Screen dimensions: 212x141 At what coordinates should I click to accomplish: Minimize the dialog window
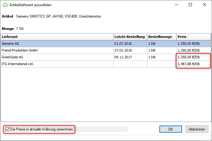click(x=176, y=5)
